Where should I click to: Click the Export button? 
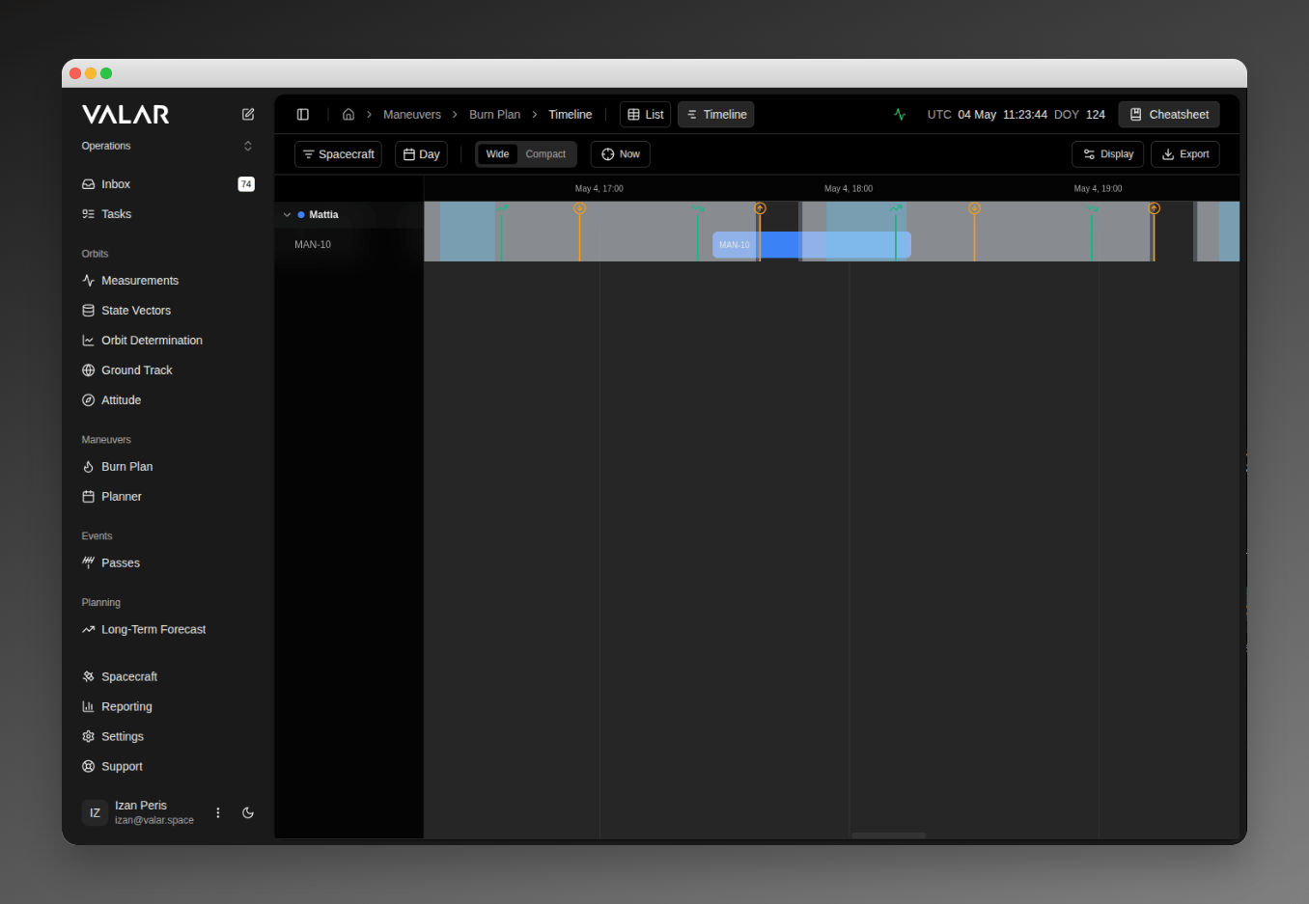1185,154
